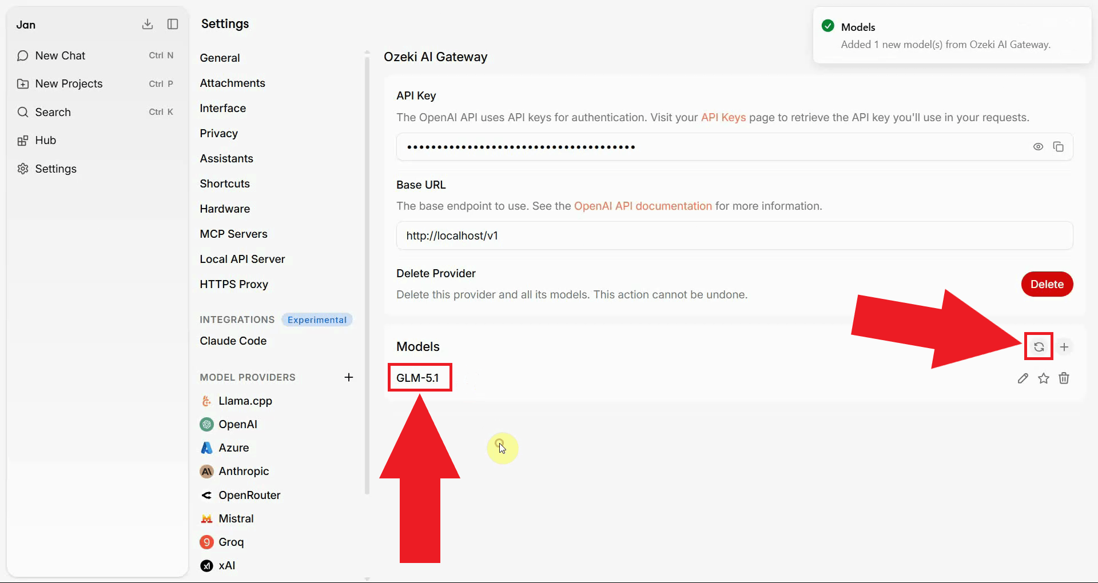Add a new model with the plus icon
This screenshot has width=1098, height=583.
pos(1065,346)
